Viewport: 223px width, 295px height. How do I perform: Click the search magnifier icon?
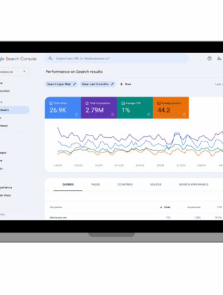(50, 58)
